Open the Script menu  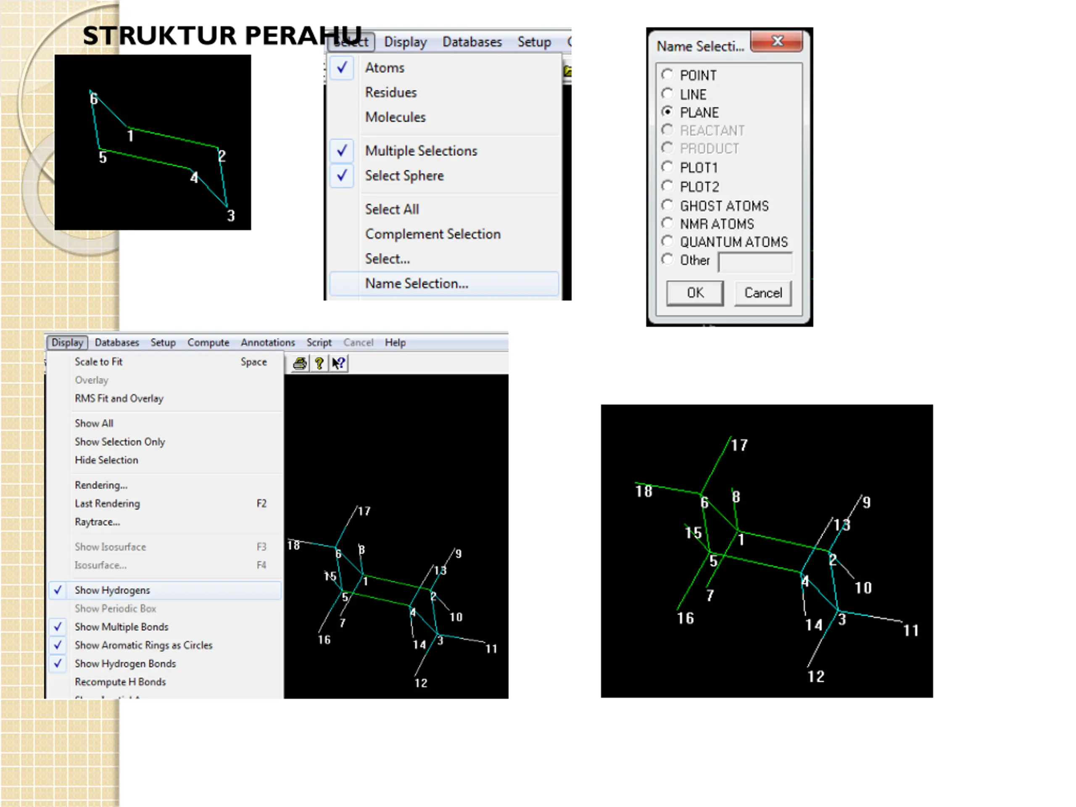coord(319,343)
